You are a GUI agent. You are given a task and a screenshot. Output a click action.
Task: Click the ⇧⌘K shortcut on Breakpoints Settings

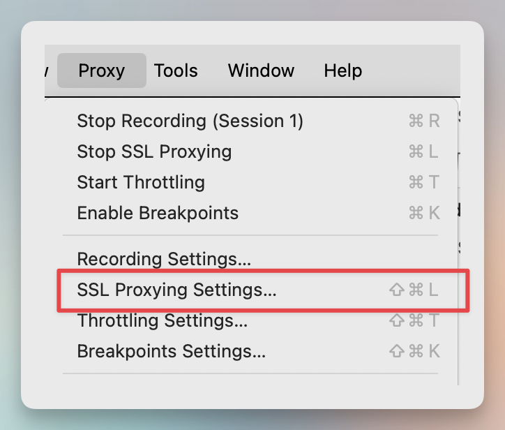(x=414, y=351)
